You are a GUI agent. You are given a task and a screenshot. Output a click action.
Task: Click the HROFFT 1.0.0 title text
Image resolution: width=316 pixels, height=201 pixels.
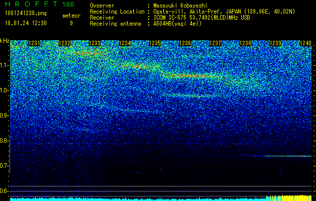pyautogui.click(x=39, y=4)
